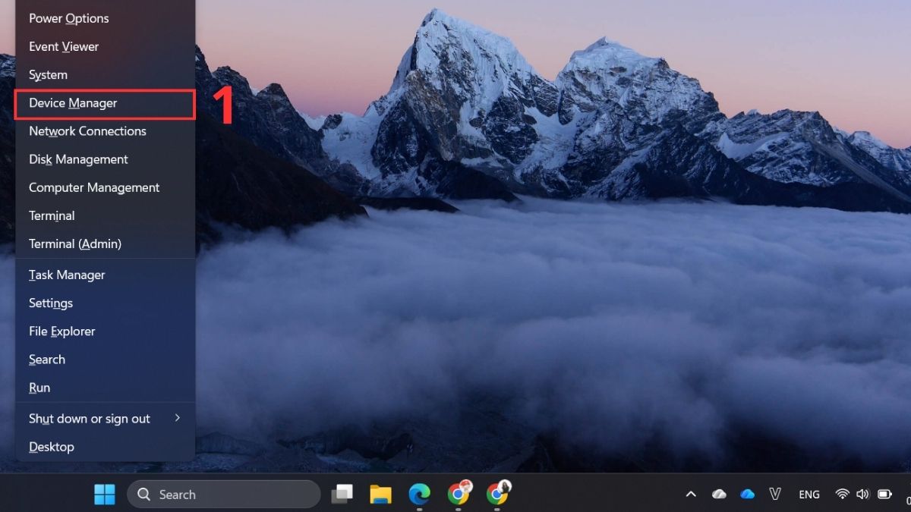
Task: Open the white OneDrive cloud tray icon
Action: coord(719,494)
